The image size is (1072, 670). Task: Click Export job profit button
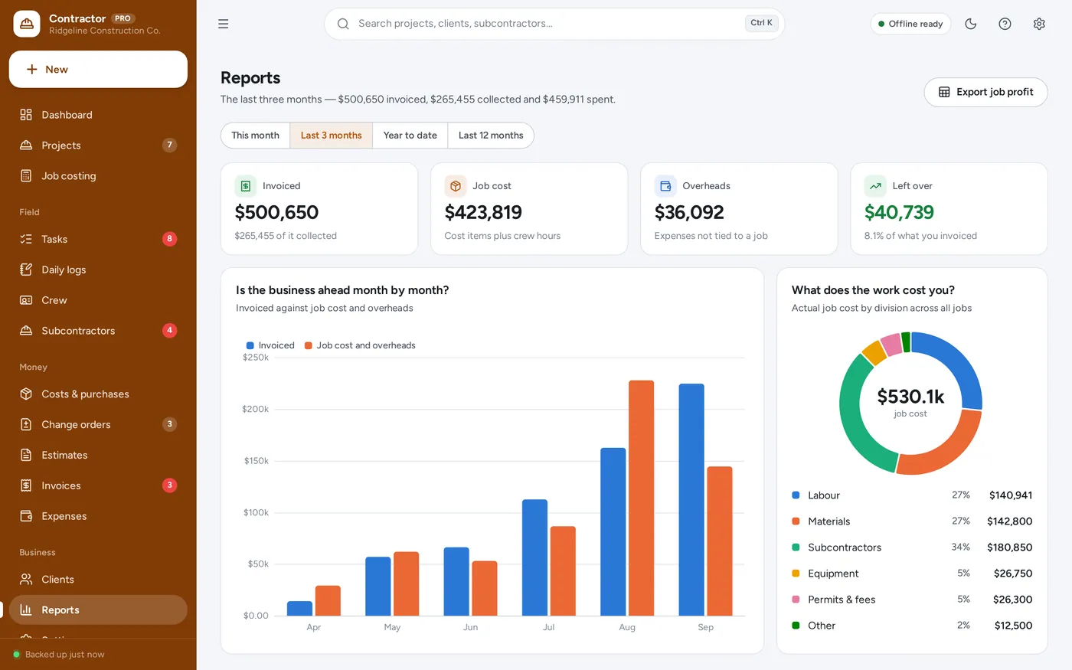(985, 92)
